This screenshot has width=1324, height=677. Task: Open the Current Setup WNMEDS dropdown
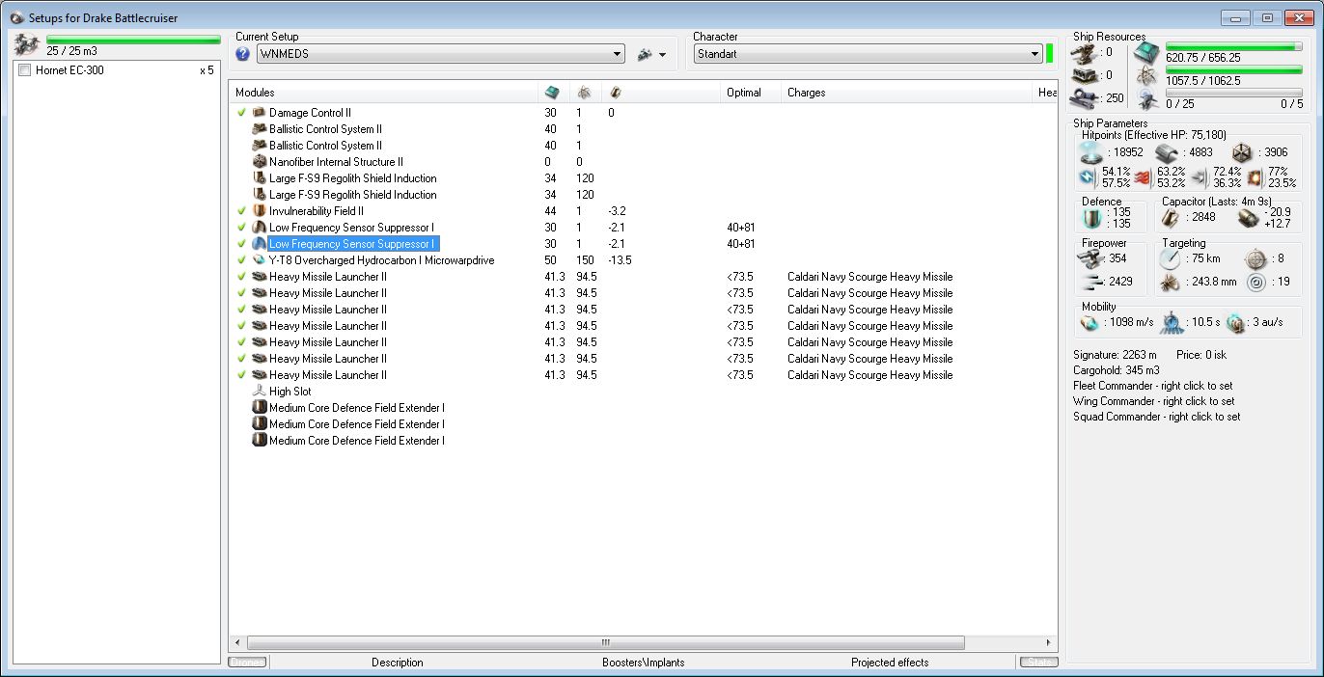(441, 54)
